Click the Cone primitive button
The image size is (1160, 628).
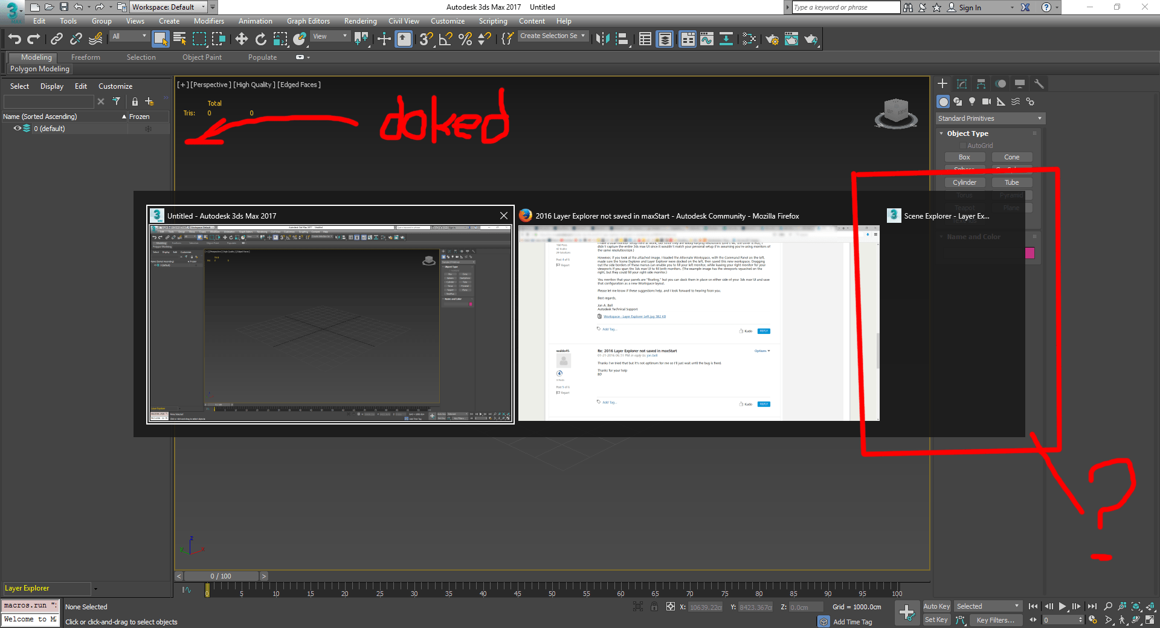[x=1012, y=157]
